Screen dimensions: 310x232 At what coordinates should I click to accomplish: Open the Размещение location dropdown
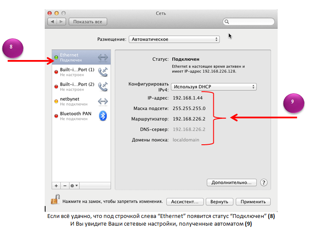(174, 39)
